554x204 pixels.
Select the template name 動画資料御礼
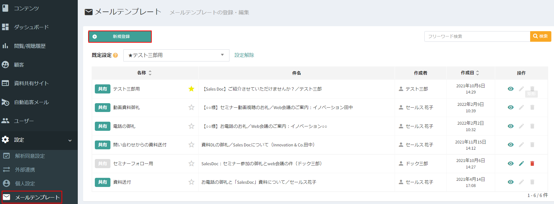126,107
